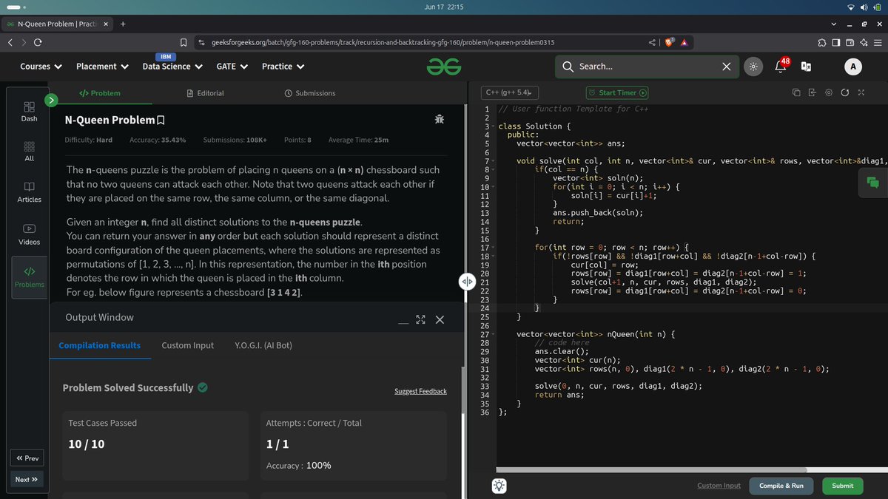The height and width of the screenshot is (499, 888).
Task: Open All in the left sidebar
Action: click(29, 152)
